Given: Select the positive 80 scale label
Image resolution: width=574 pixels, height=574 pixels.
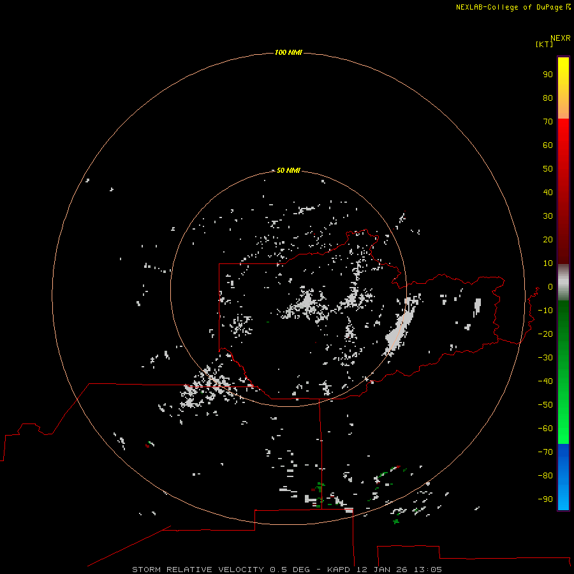Looking at the screenshot, I should [548, 98].
